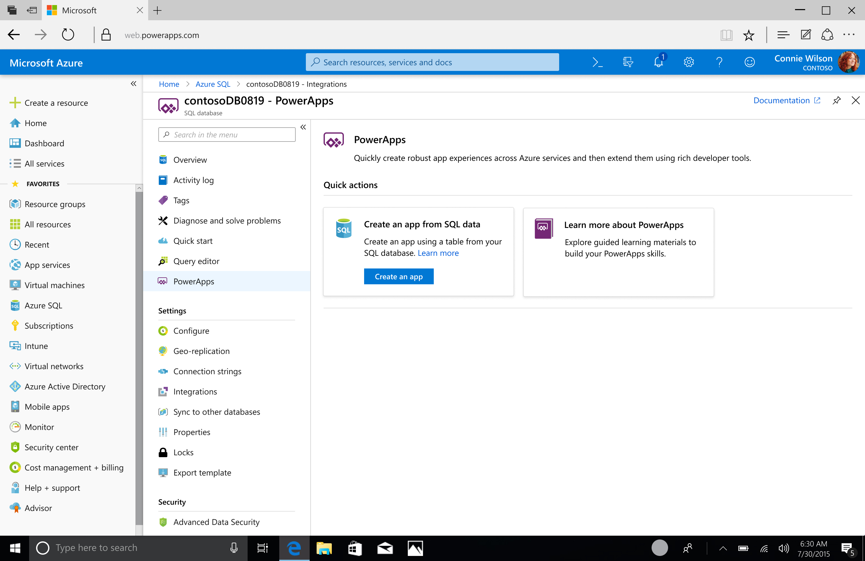865x561 pixels.
Task: Open Azure Cloud Shell icon
Action: pos(597,62)
